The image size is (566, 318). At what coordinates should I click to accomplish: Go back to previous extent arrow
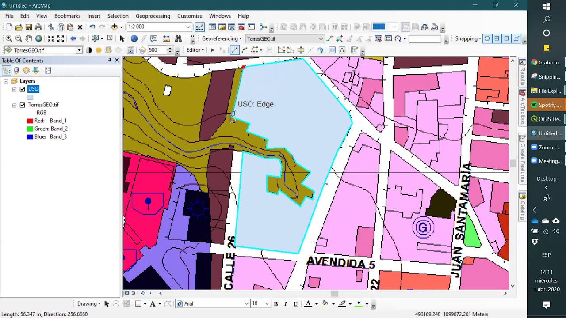[x=73, y=39]
